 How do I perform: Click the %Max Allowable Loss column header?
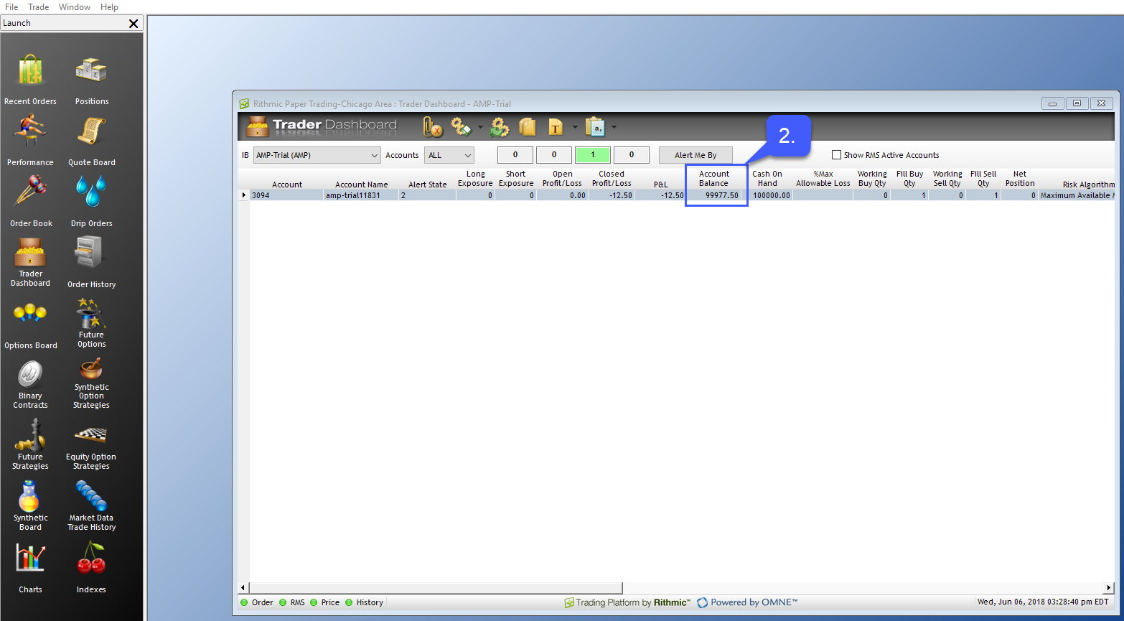point(823,179)
